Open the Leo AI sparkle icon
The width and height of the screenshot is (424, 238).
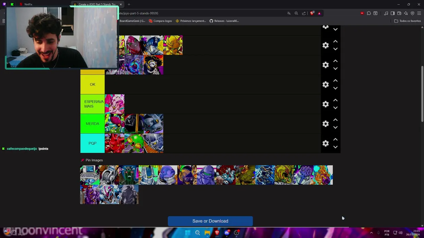406,13
